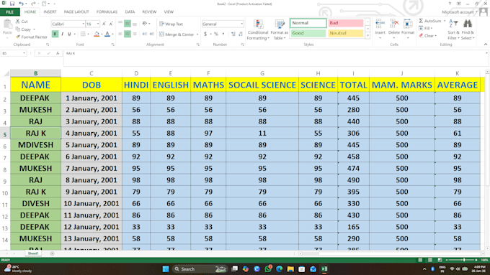Click the zoom slider in status bar

point(462,260)
